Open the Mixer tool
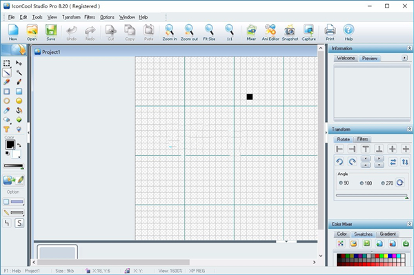The width and height of the screenshot is (414, 275). tap(251, 32)
